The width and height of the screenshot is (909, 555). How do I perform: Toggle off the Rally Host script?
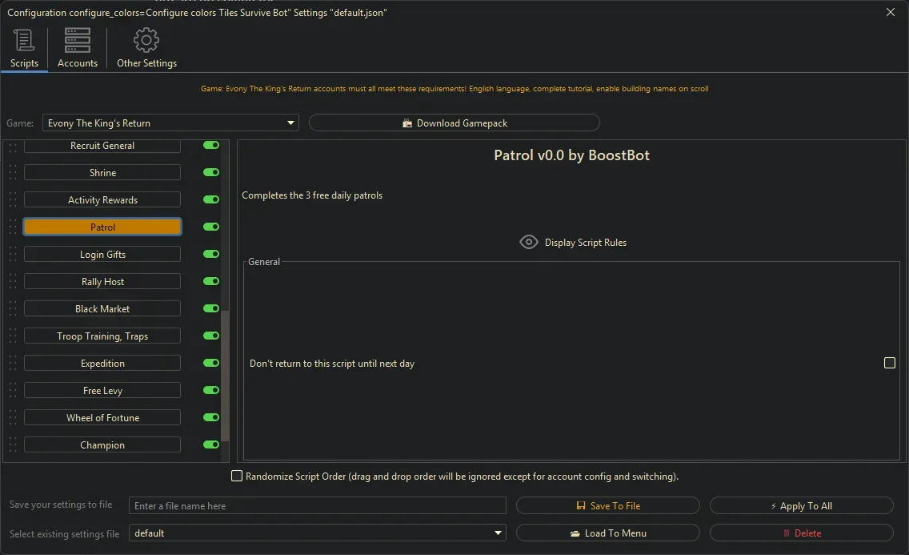pos(211,282)
